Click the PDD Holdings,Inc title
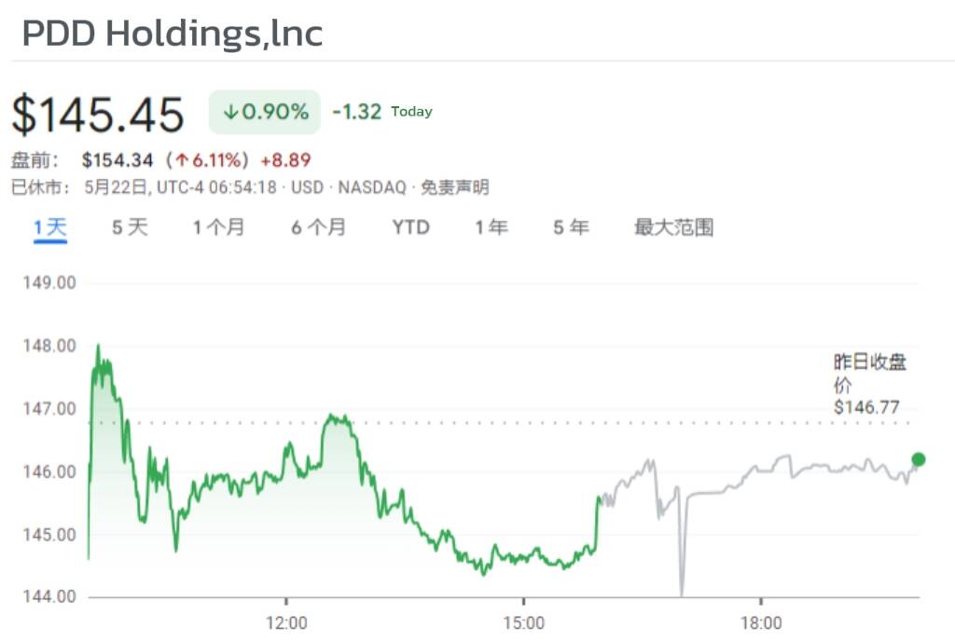 173,34
